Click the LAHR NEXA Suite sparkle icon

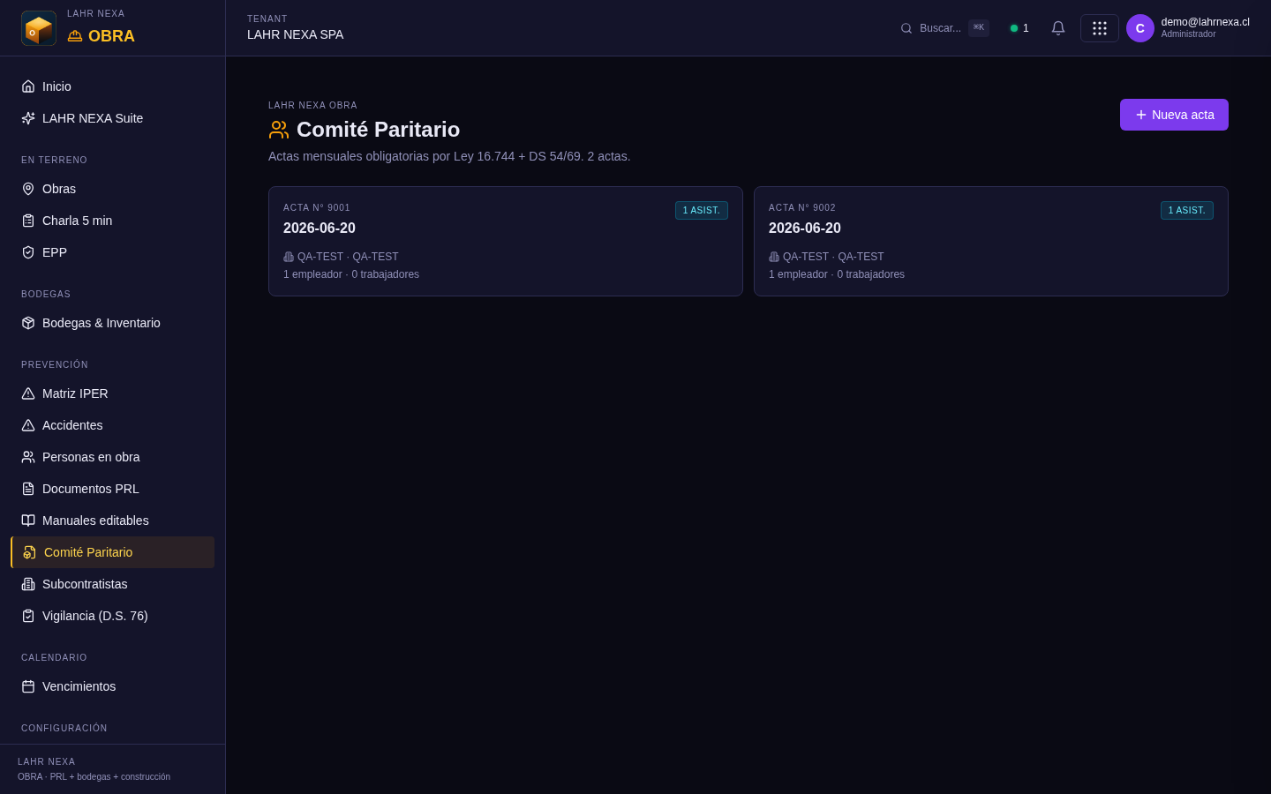(28, 118)
